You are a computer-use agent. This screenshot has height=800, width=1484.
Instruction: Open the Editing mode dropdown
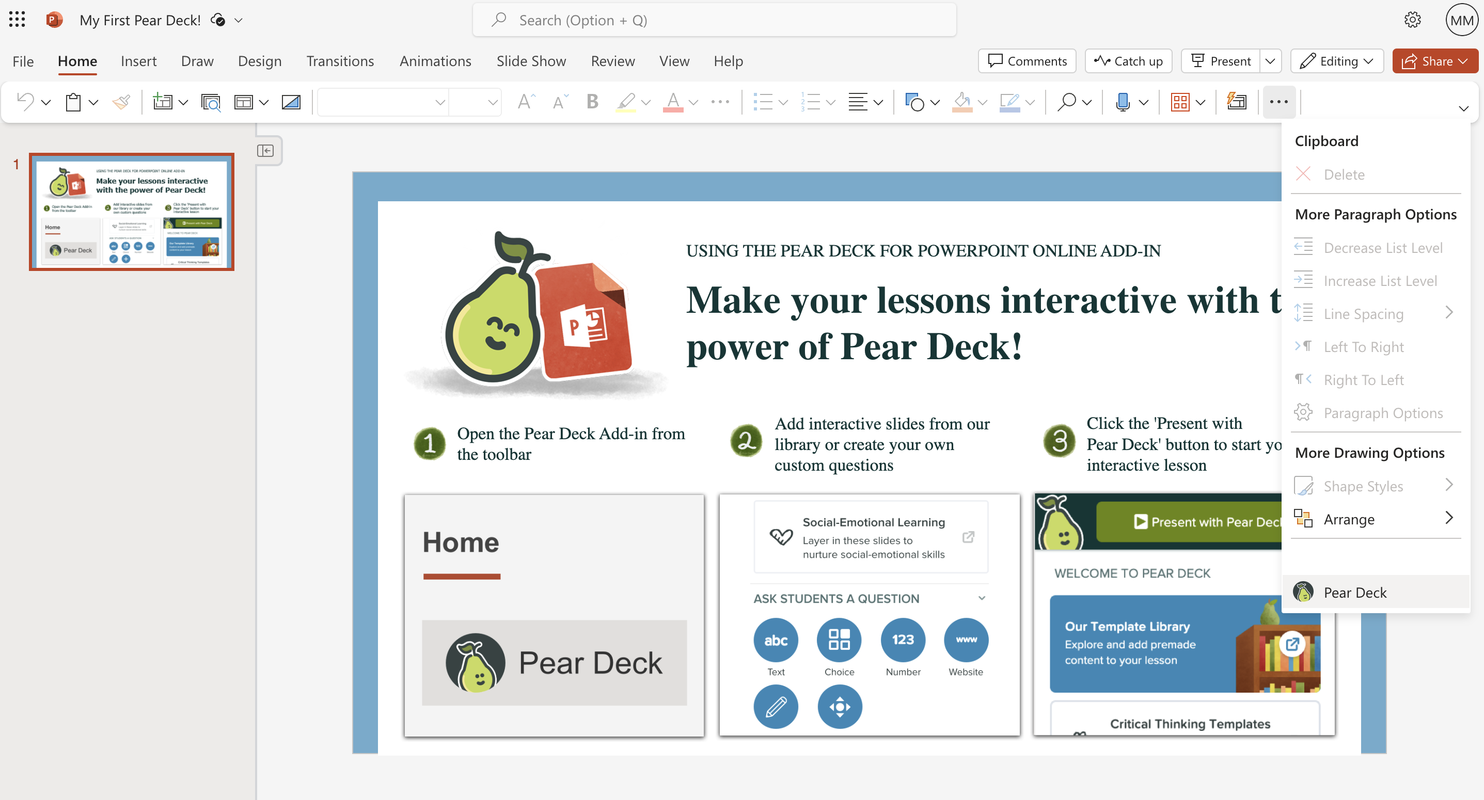pyautogui.click(x=1336, y=61)
